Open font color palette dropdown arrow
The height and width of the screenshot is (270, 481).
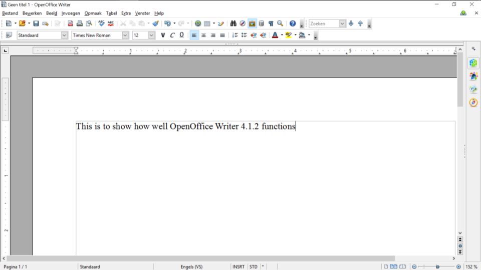pyautogui.click(x=282, y=35)
